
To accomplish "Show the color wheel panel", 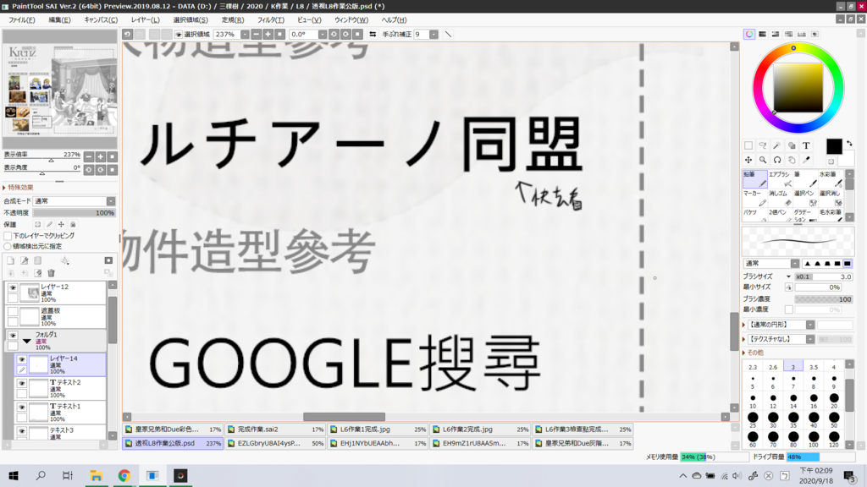I will [x=749, y=34].
